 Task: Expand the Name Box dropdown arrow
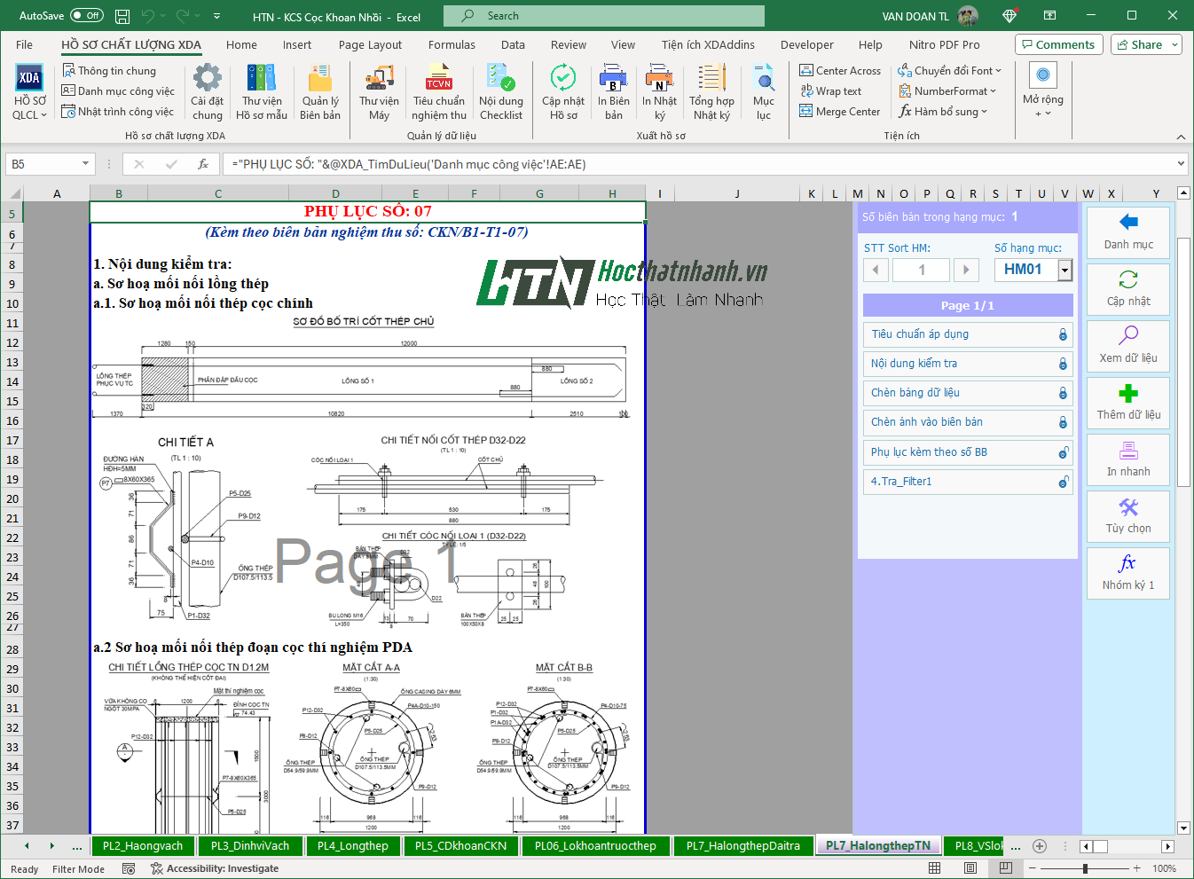click(85, 164)
